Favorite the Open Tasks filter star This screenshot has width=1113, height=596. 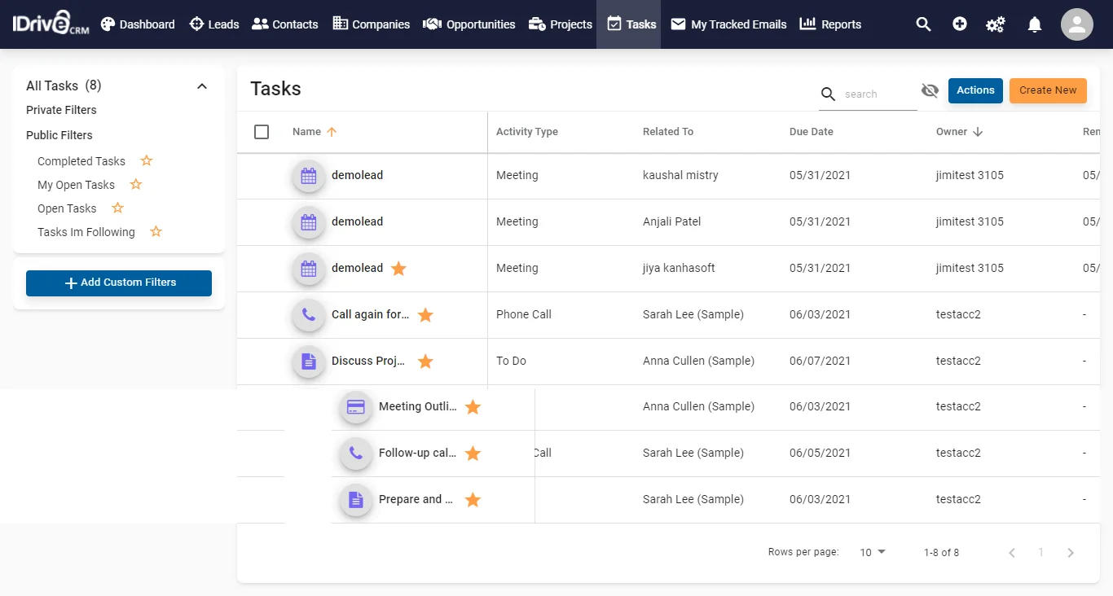(x=117, y=208)
